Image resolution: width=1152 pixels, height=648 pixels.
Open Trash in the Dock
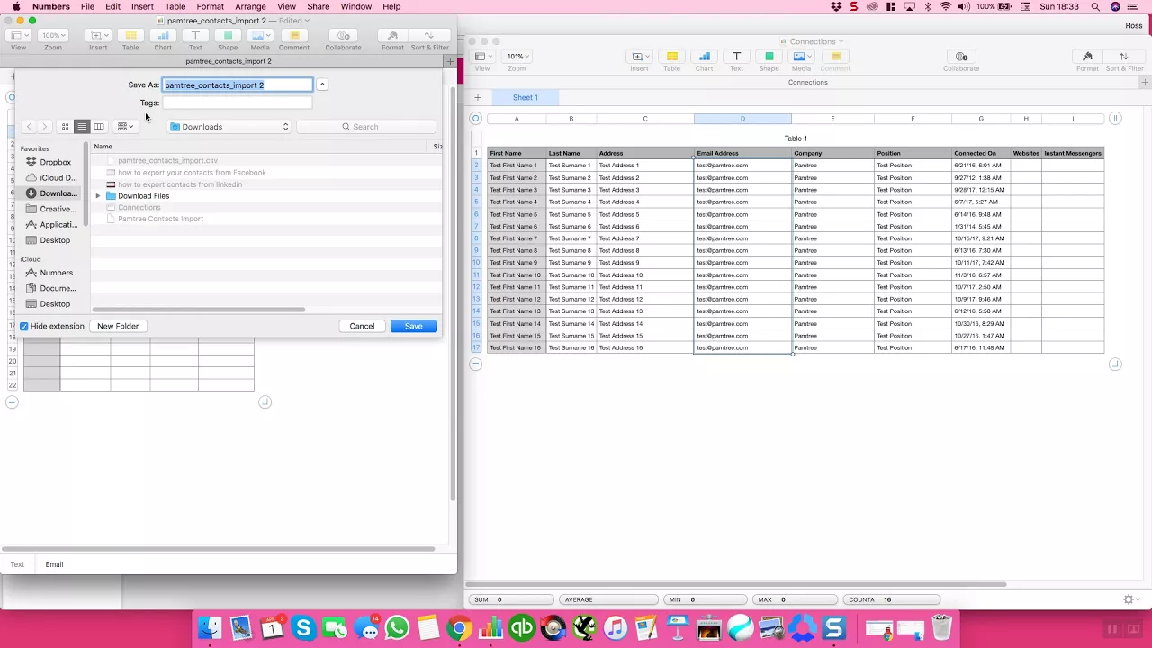941,627
